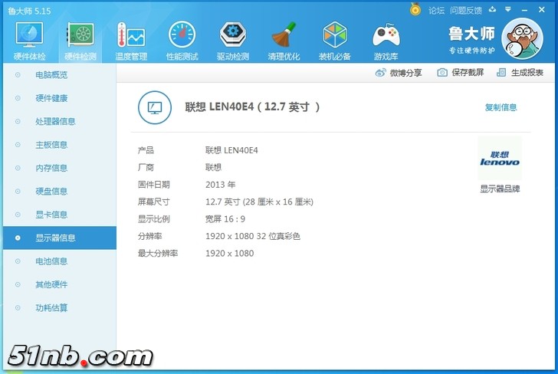558x374 pixels.
Task: Click the 复制信息 copy info link
Action: pyautogui.click(x=501, y=107)
